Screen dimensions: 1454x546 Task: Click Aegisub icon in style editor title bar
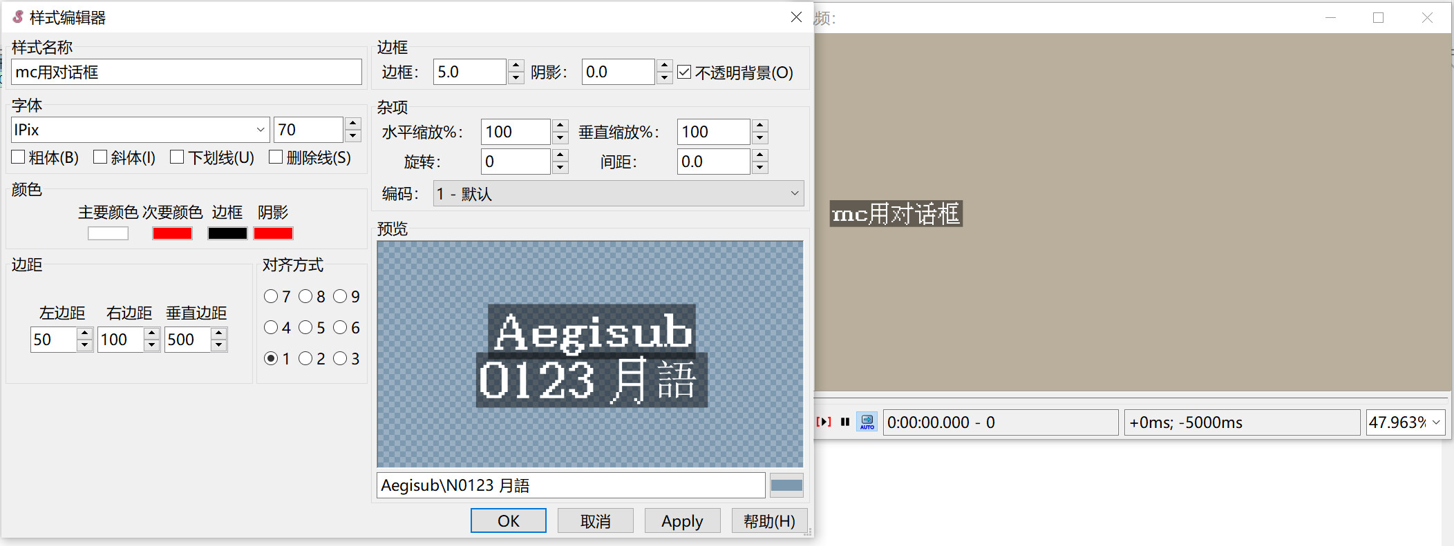pyautogui.click(x=18, y=17)
